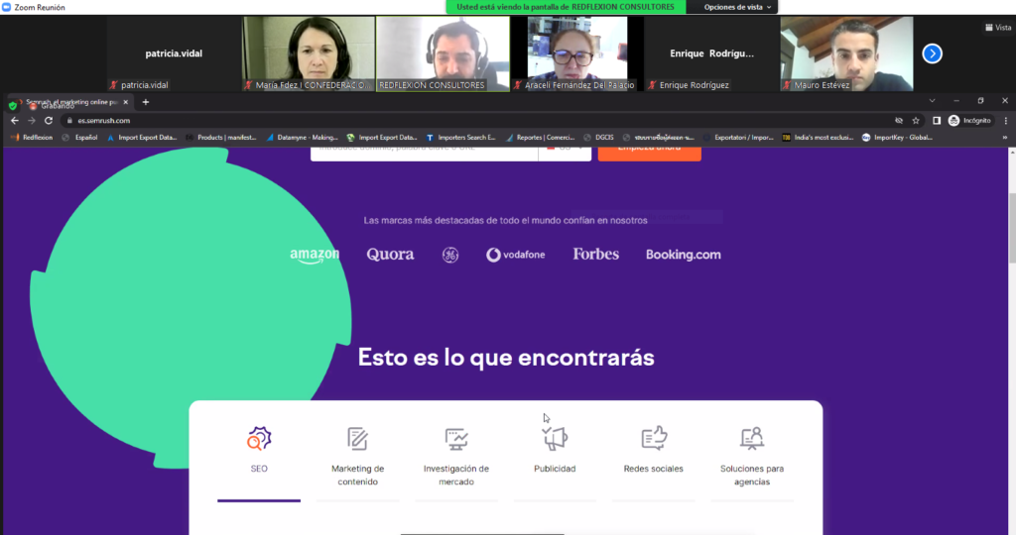Click the green screen-sharing notification banner
1016x535 pixels.
coord(566,7)
